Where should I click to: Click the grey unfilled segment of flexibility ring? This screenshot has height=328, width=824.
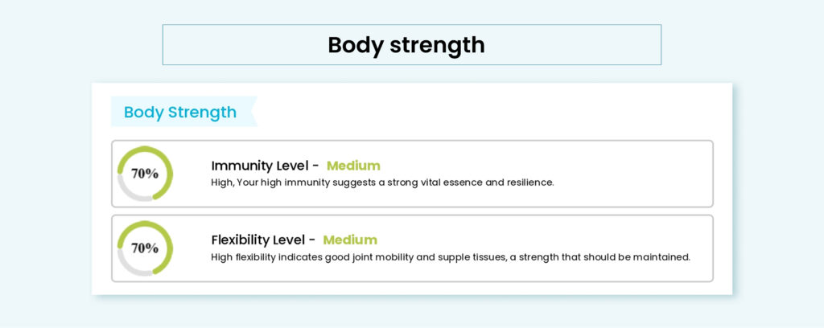(128, 267)
